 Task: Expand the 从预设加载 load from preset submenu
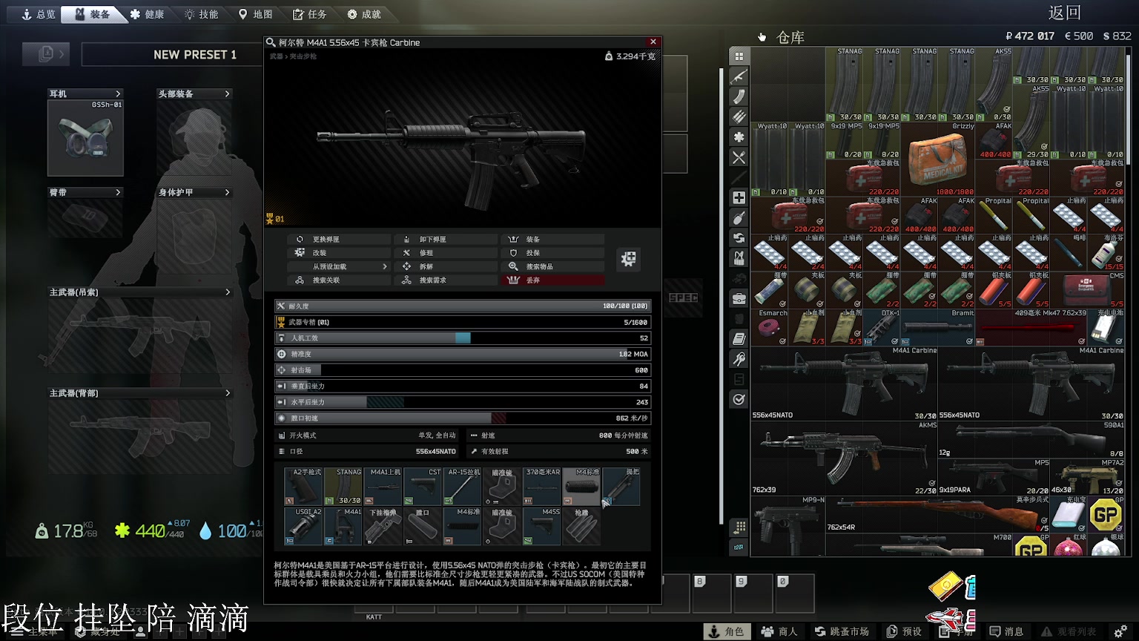pos(338,266)
